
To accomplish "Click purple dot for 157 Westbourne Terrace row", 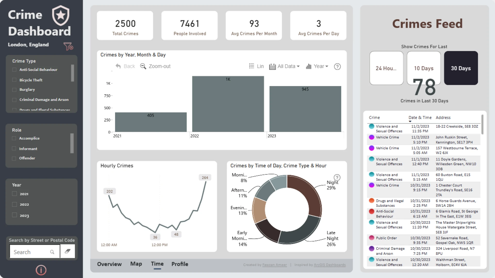I will click(x=372, y=148).
